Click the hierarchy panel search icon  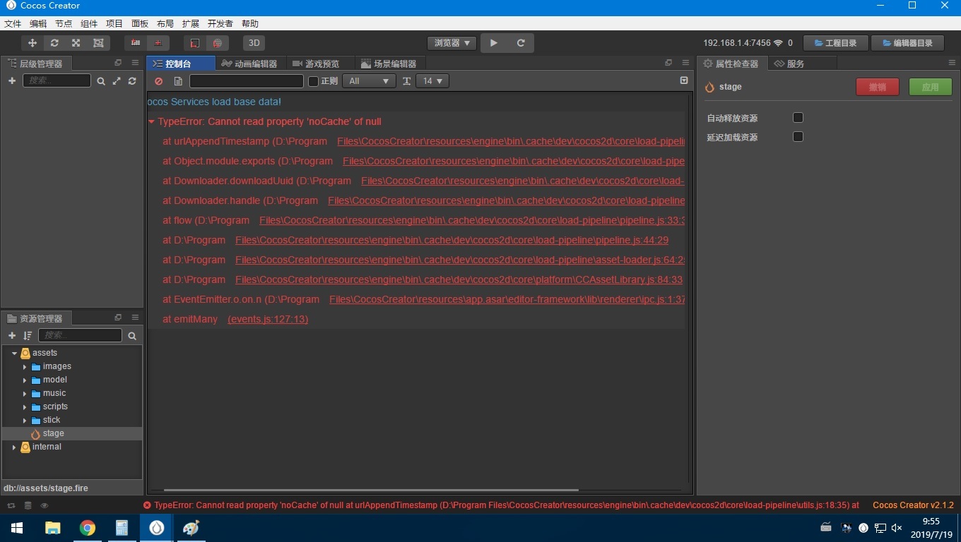pyautogui.click(x=101, y=81)
